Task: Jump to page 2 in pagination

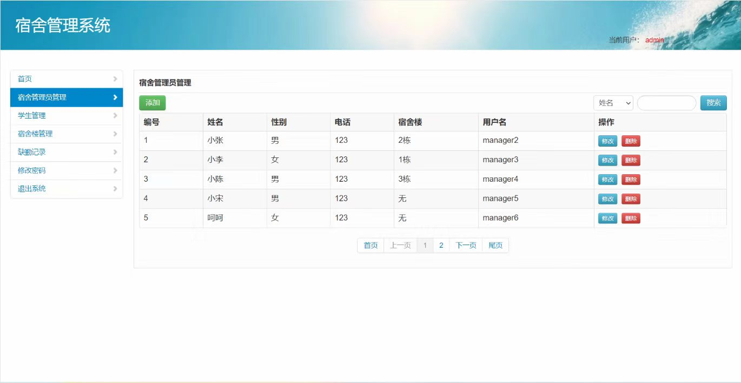Action: tap(441, 246)
